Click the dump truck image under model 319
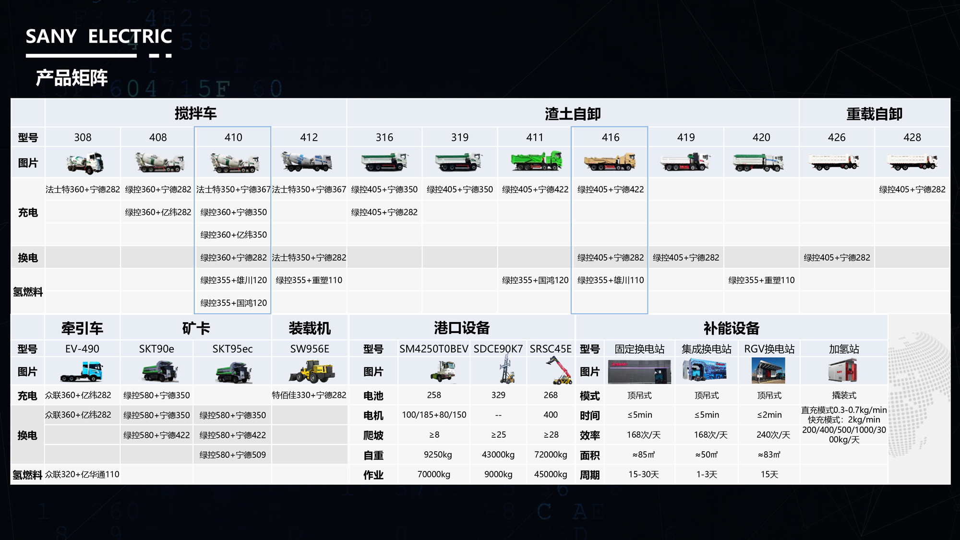Screen dimensions: 960x540 click(x=458, y=162)
